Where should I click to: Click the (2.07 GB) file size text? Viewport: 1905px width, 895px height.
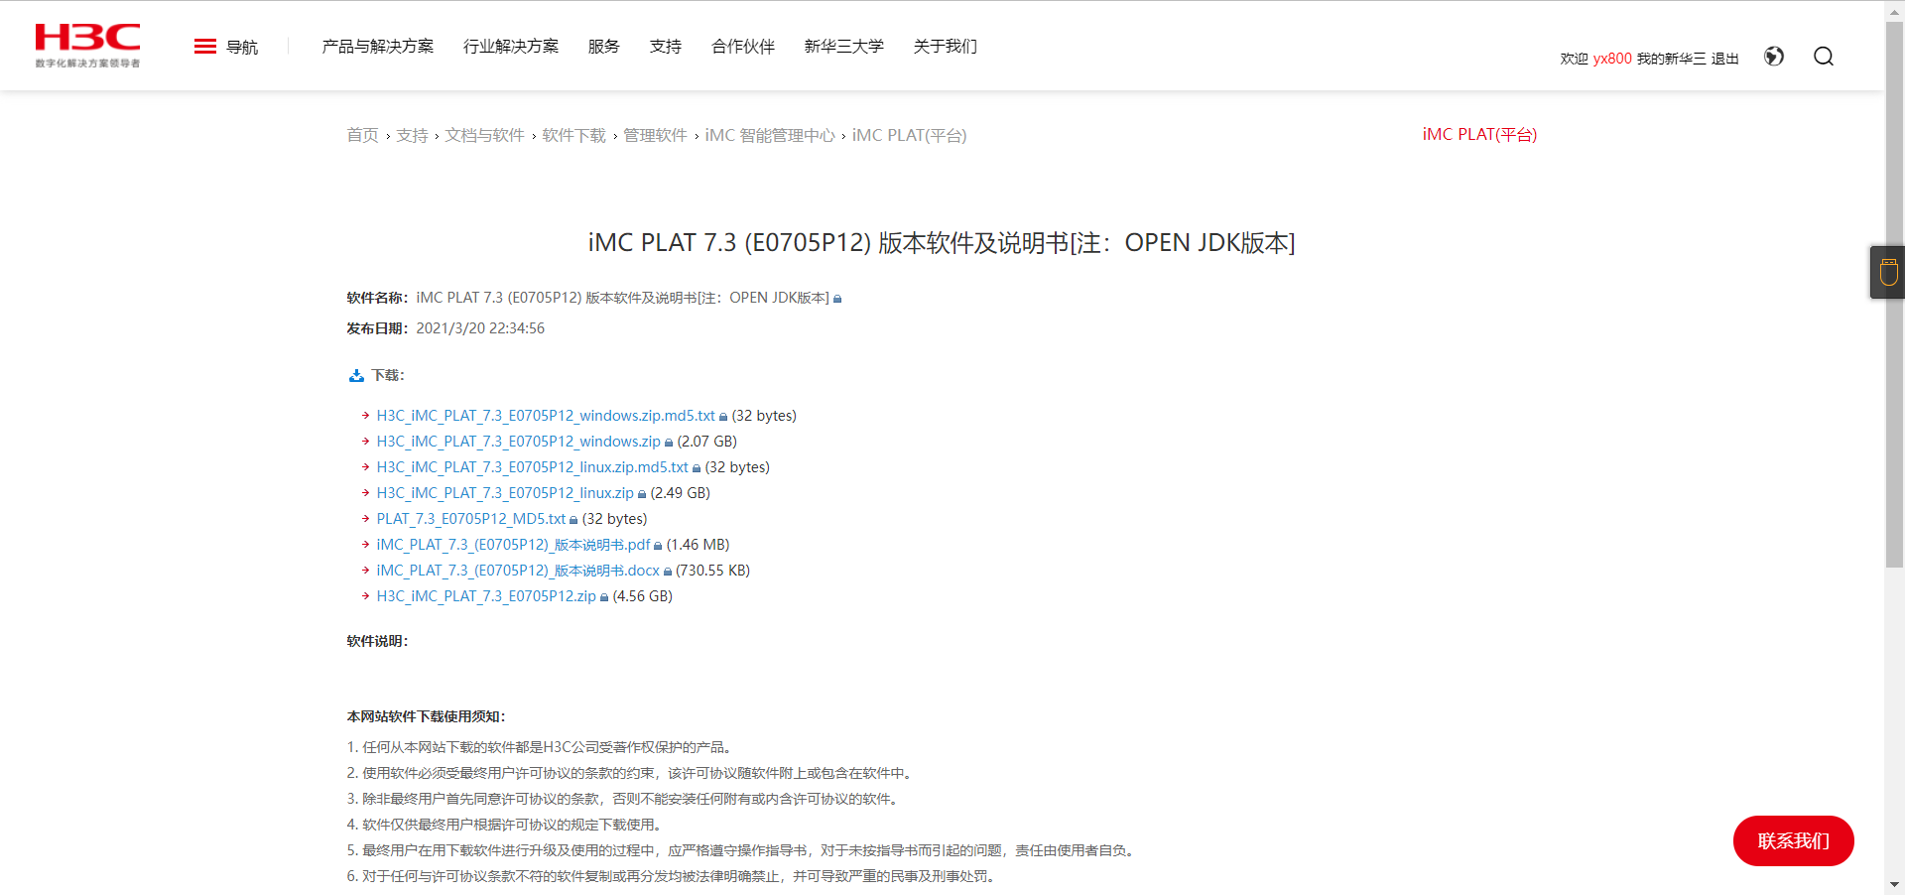click(x=707, y=442)
